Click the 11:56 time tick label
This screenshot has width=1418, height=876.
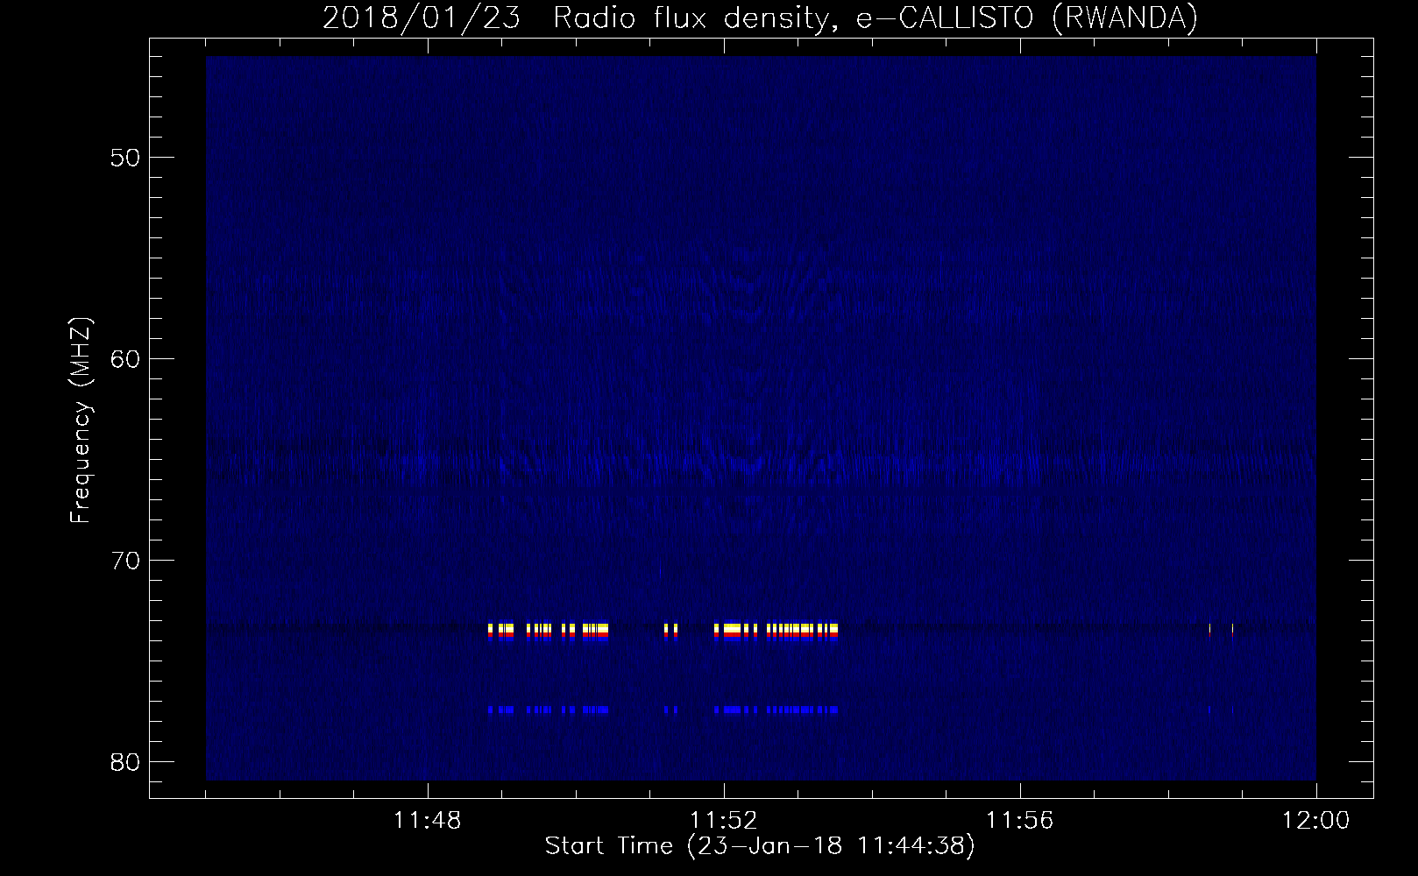1020,821
